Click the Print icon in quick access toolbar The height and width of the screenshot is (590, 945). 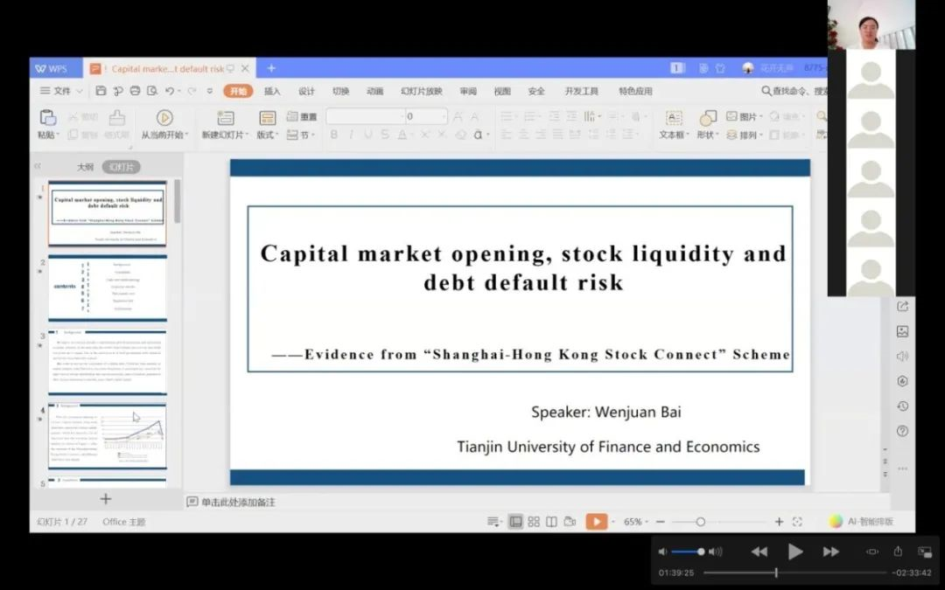(135, 91)
